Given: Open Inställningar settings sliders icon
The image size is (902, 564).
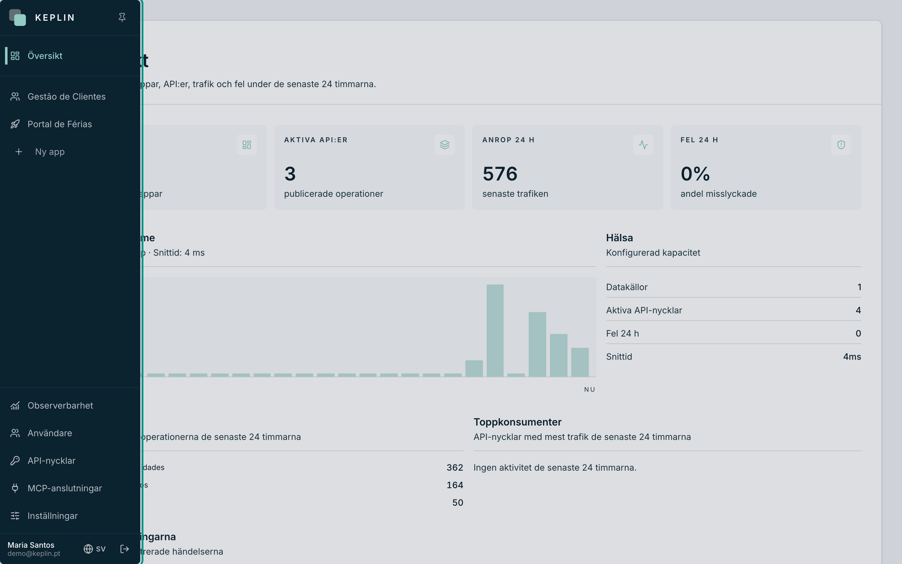Looking at the screenshot, I should [x=15, y=516].
